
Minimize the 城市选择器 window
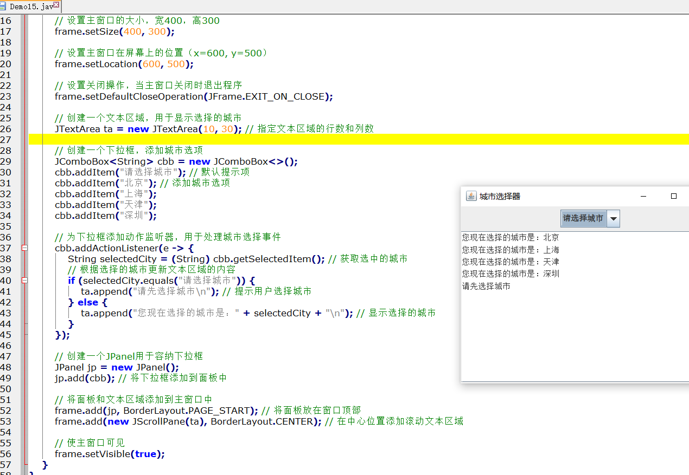click(x=643, y=196)
